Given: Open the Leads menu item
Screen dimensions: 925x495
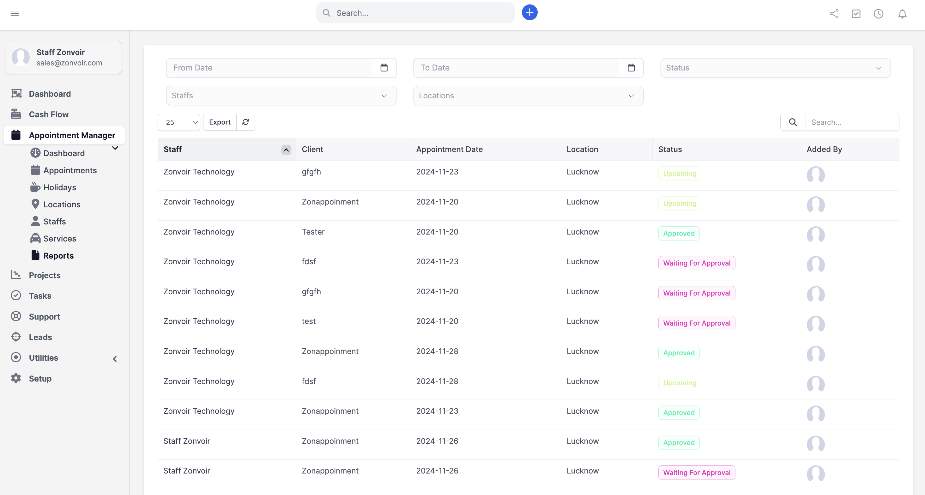Looking at the screenshot, I should [x=40, y=337].
